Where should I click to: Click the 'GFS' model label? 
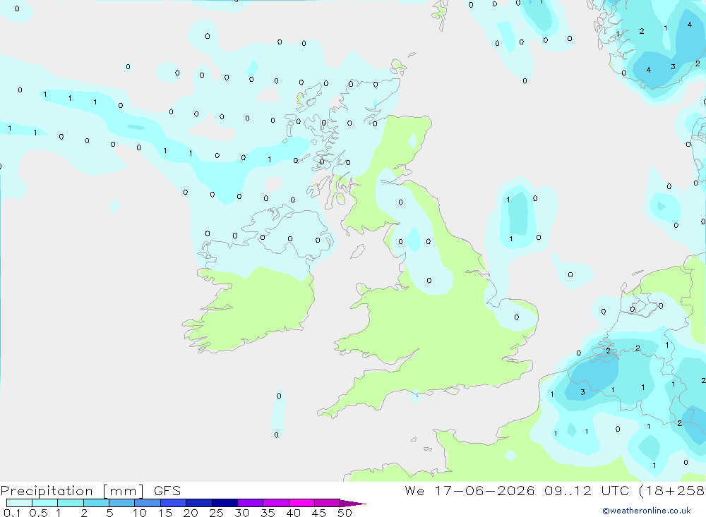click(x=167, y=490)
